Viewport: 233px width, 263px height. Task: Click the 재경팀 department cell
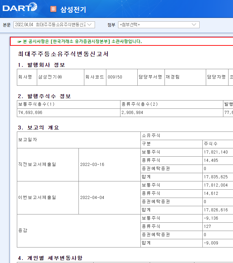[x=185, y=77]
